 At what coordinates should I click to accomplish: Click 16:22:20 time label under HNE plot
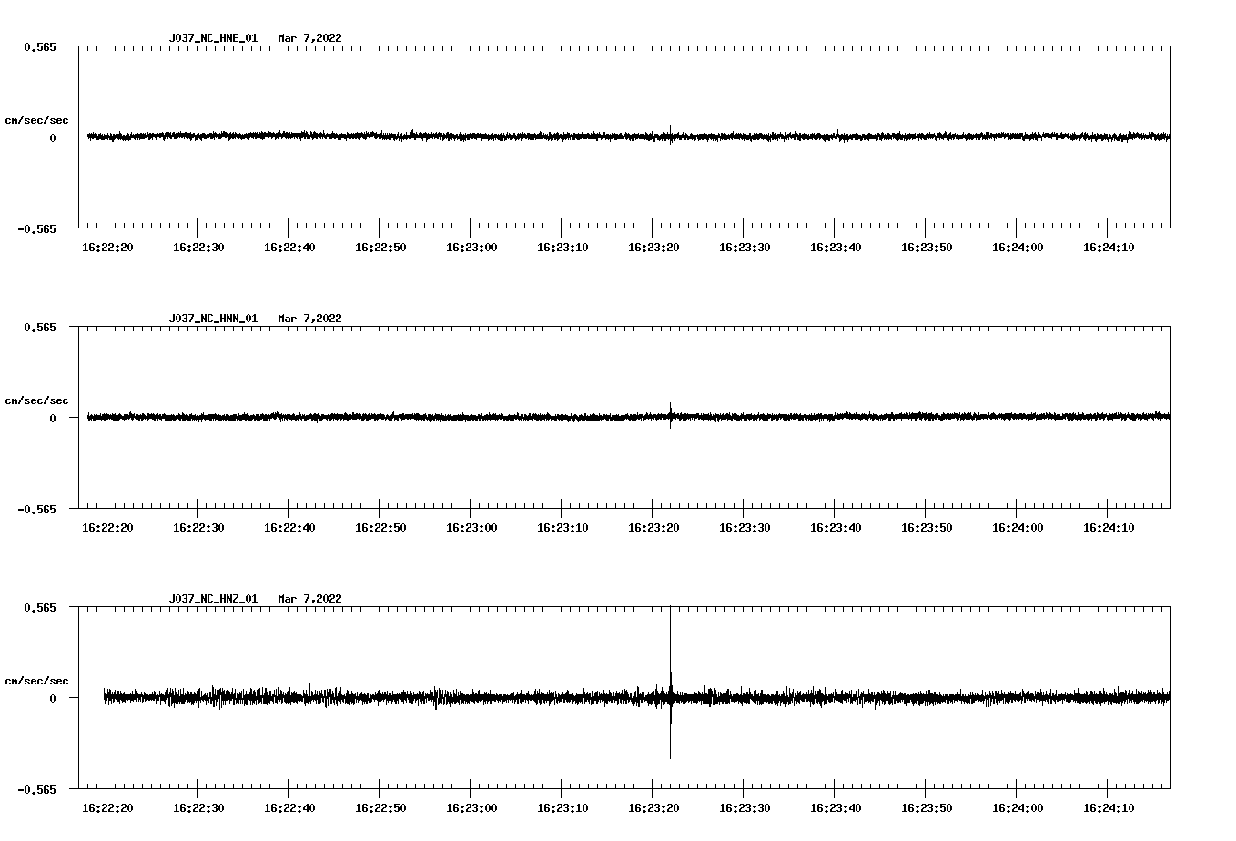(106, 247)
